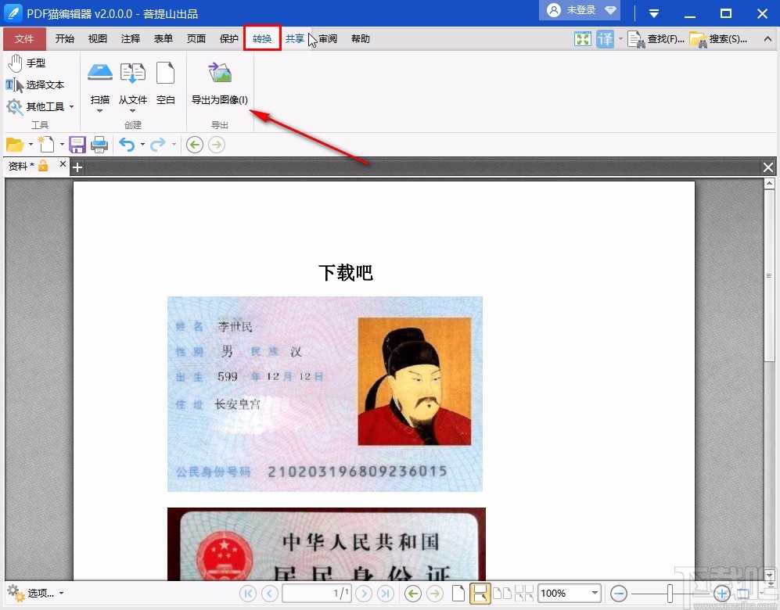
Task: Enable two-page view layout
Action: click(504, 593)
